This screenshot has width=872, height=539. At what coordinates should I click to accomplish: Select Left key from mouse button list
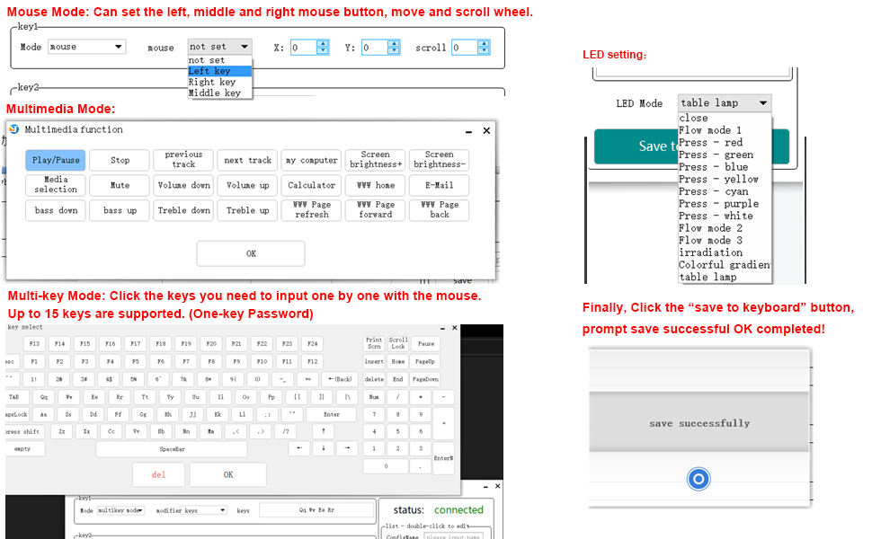[219, 72]
